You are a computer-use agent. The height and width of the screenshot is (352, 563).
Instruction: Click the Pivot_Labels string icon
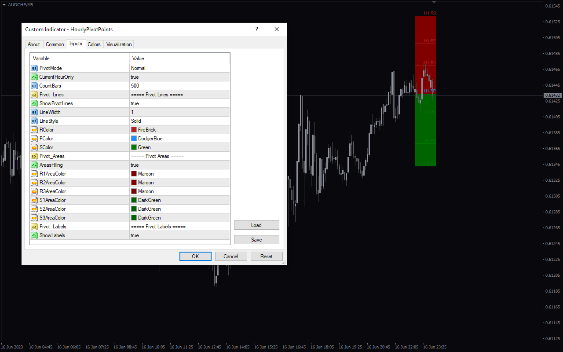pos(34,227)
